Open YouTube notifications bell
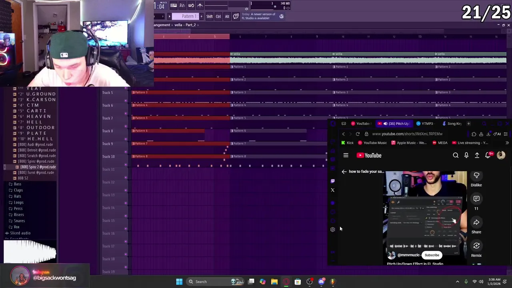The image size is (512, 288). click(488, 155)
